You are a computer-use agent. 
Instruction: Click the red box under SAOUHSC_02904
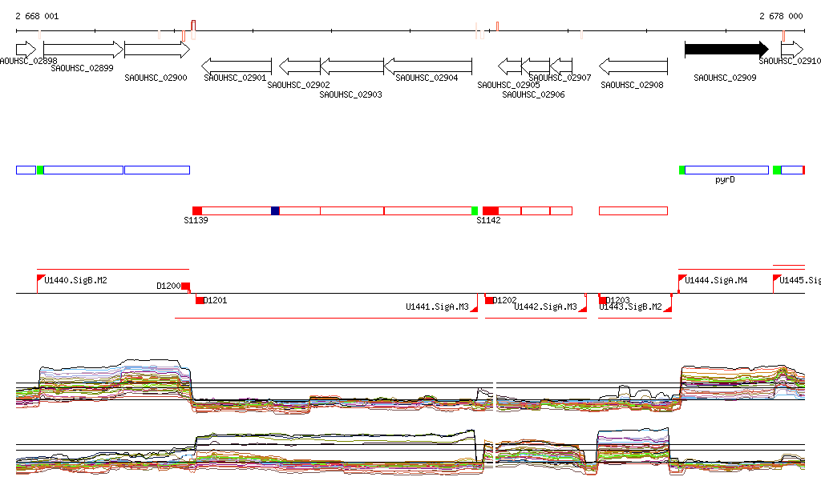pyautogui.click(x=428, y=211)
